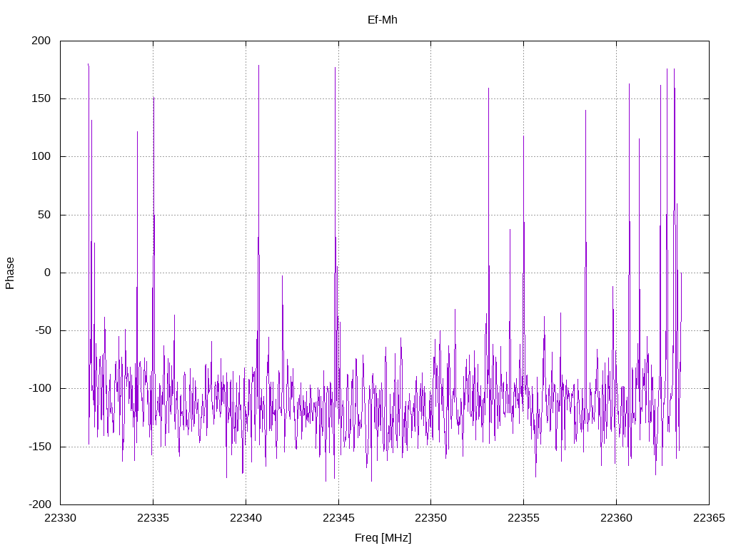Viewport: 731px width, 548px height.
Task: Click the x-axis tick label '22330'
Action: point(60,518)
